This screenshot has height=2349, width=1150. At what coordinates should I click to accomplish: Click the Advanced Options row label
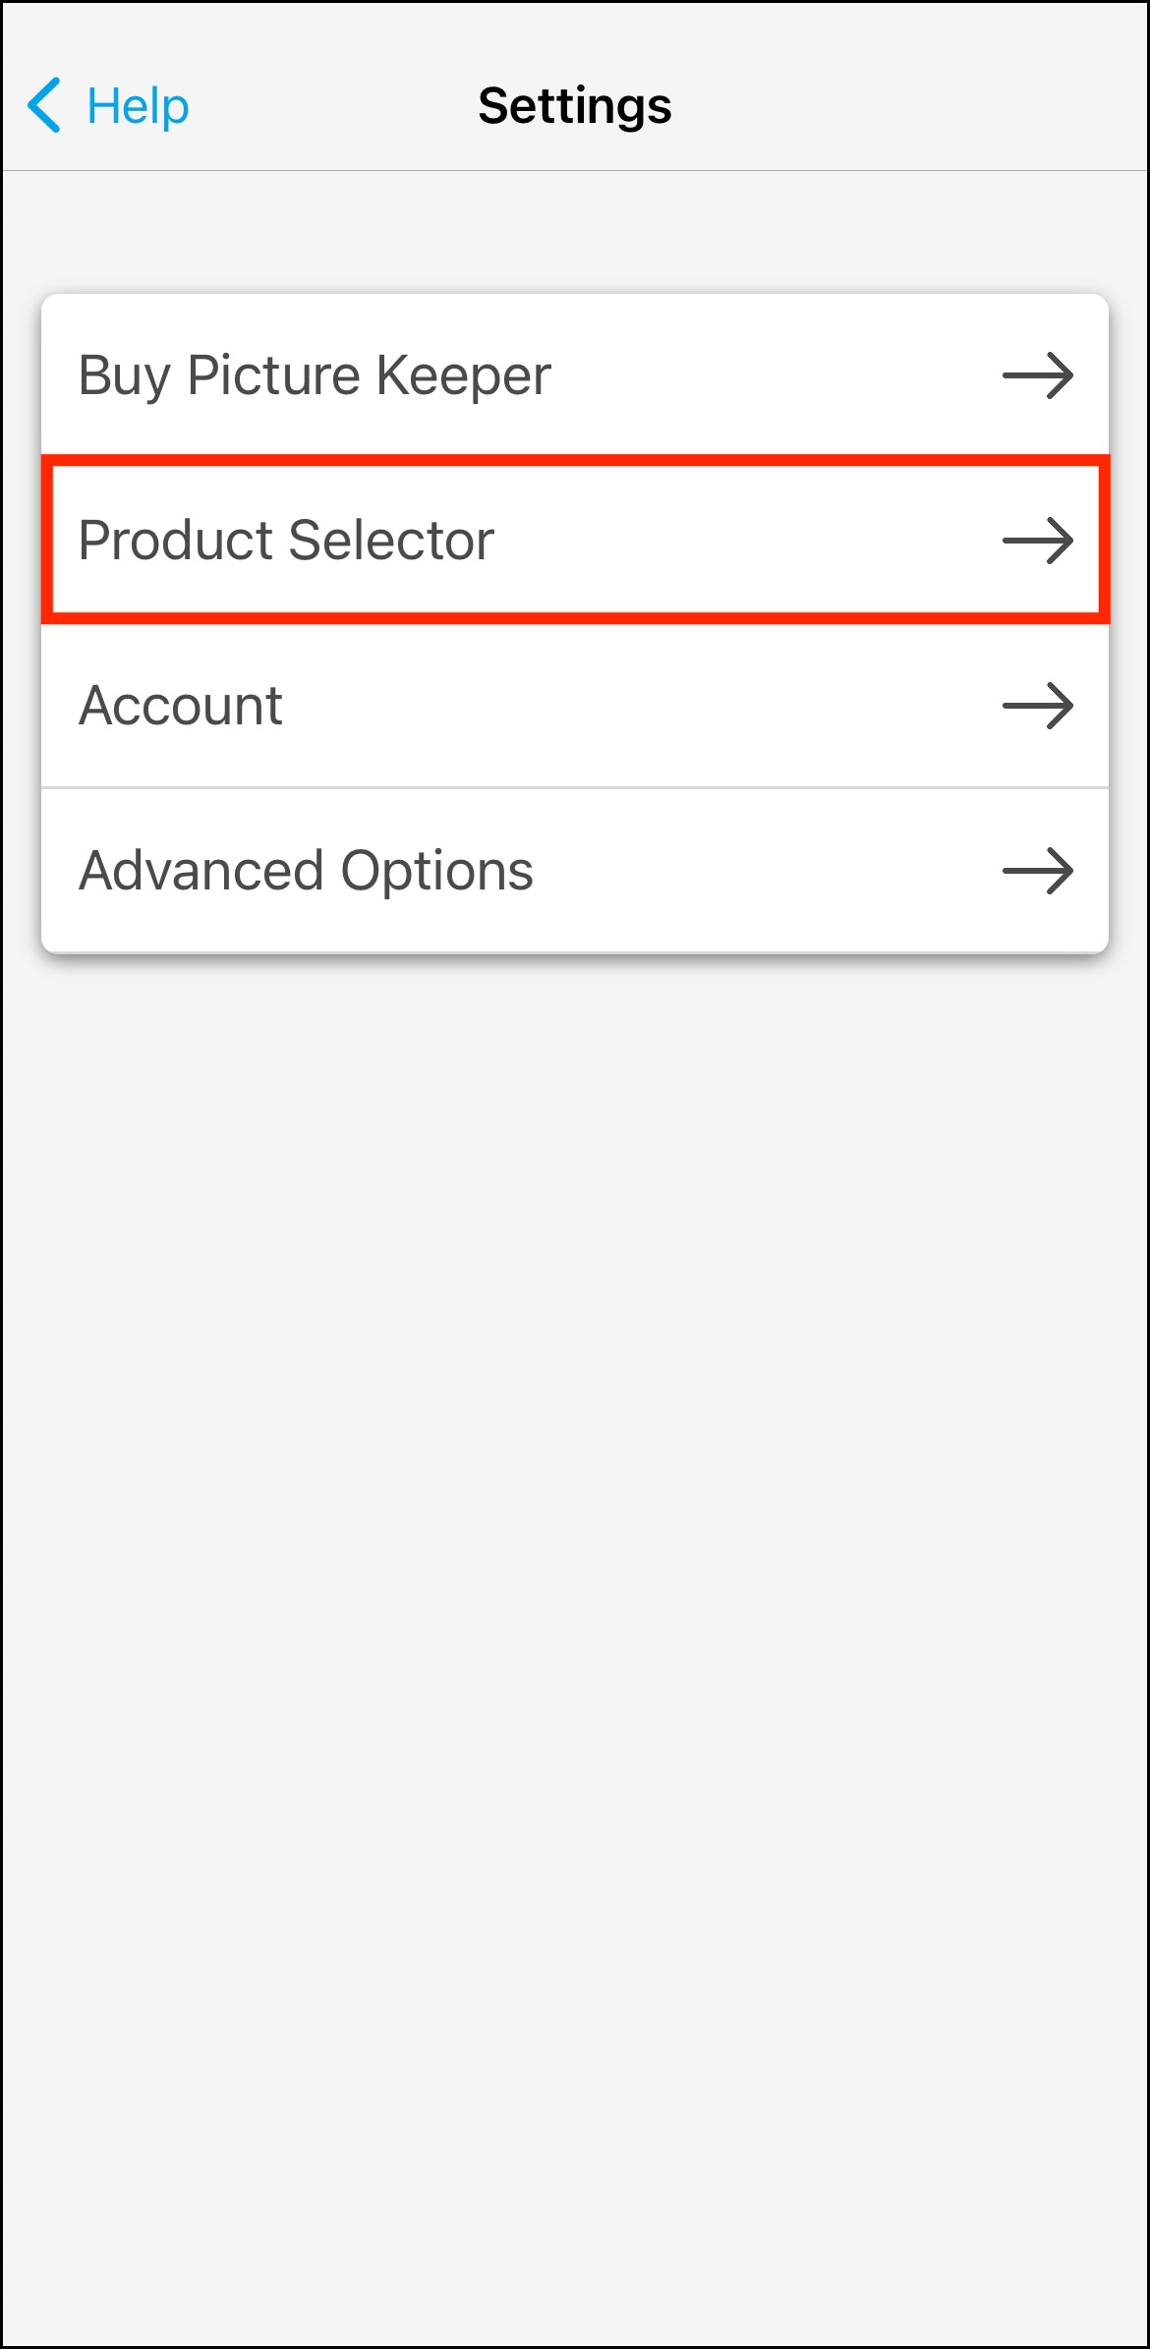[x=307, y=869]
